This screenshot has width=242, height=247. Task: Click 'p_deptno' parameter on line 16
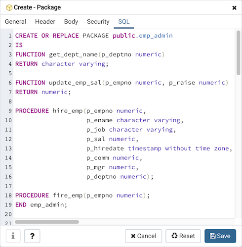(x=101, y=177)
